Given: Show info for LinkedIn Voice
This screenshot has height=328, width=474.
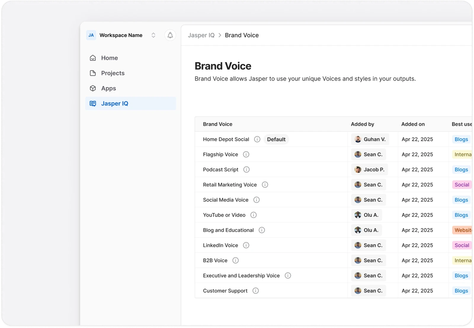Looking at the screenshot, I should click(246, 245).
